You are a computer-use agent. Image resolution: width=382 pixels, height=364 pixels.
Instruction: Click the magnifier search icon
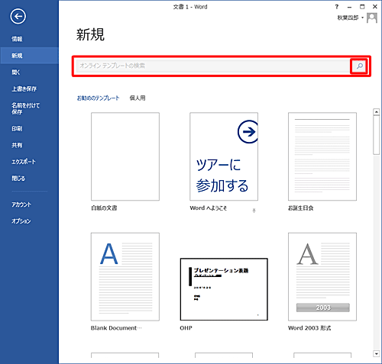click(x=359, y=66)
